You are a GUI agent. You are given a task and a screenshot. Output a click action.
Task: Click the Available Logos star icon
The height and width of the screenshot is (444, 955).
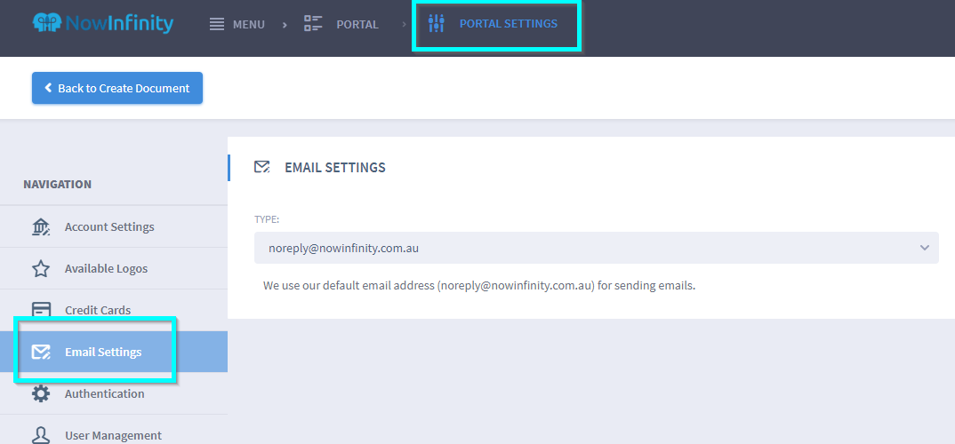pos(41,268)
